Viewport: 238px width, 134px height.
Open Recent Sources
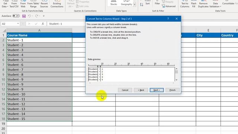pos(44,4)
